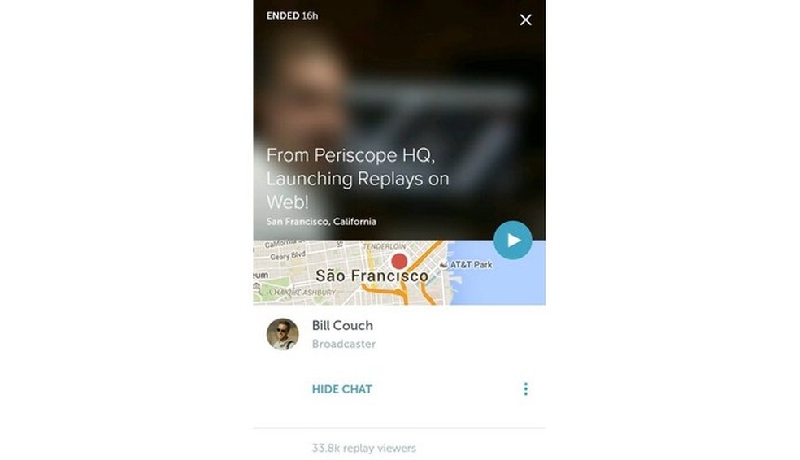
Task: Click the ENDED 16h status label
Action: [293, 15]
